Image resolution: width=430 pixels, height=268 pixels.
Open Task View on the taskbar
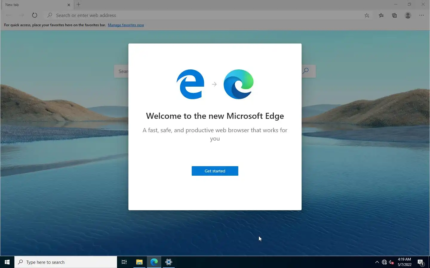124,262
